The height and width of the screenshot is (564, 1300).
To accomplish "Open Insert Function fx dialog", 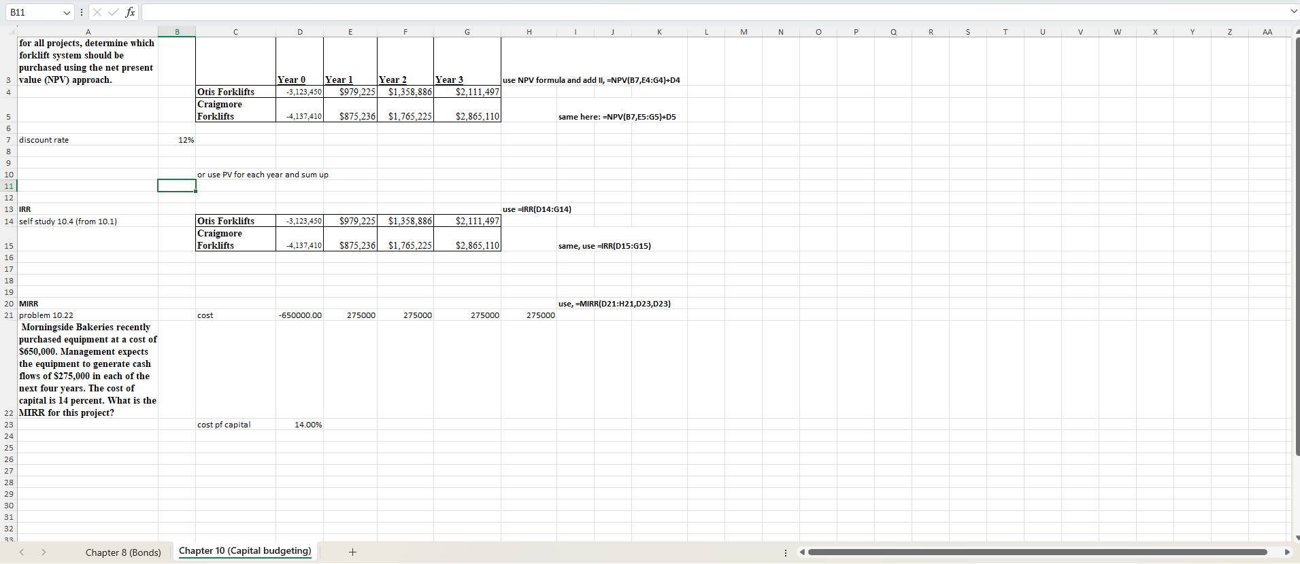I will point(130,12).
